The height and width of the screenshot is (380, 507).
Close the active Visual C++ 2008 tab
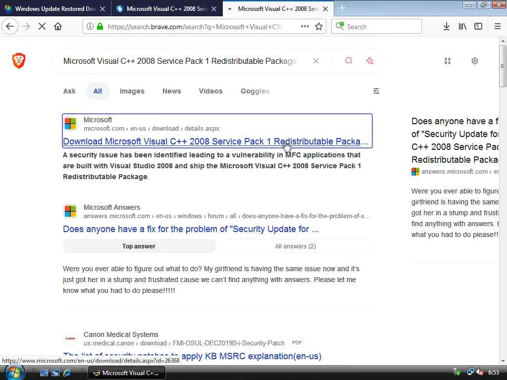[325, 9]
